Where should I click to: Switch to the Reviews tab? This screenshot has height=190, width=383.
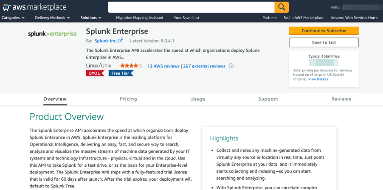tap(341, 99)
